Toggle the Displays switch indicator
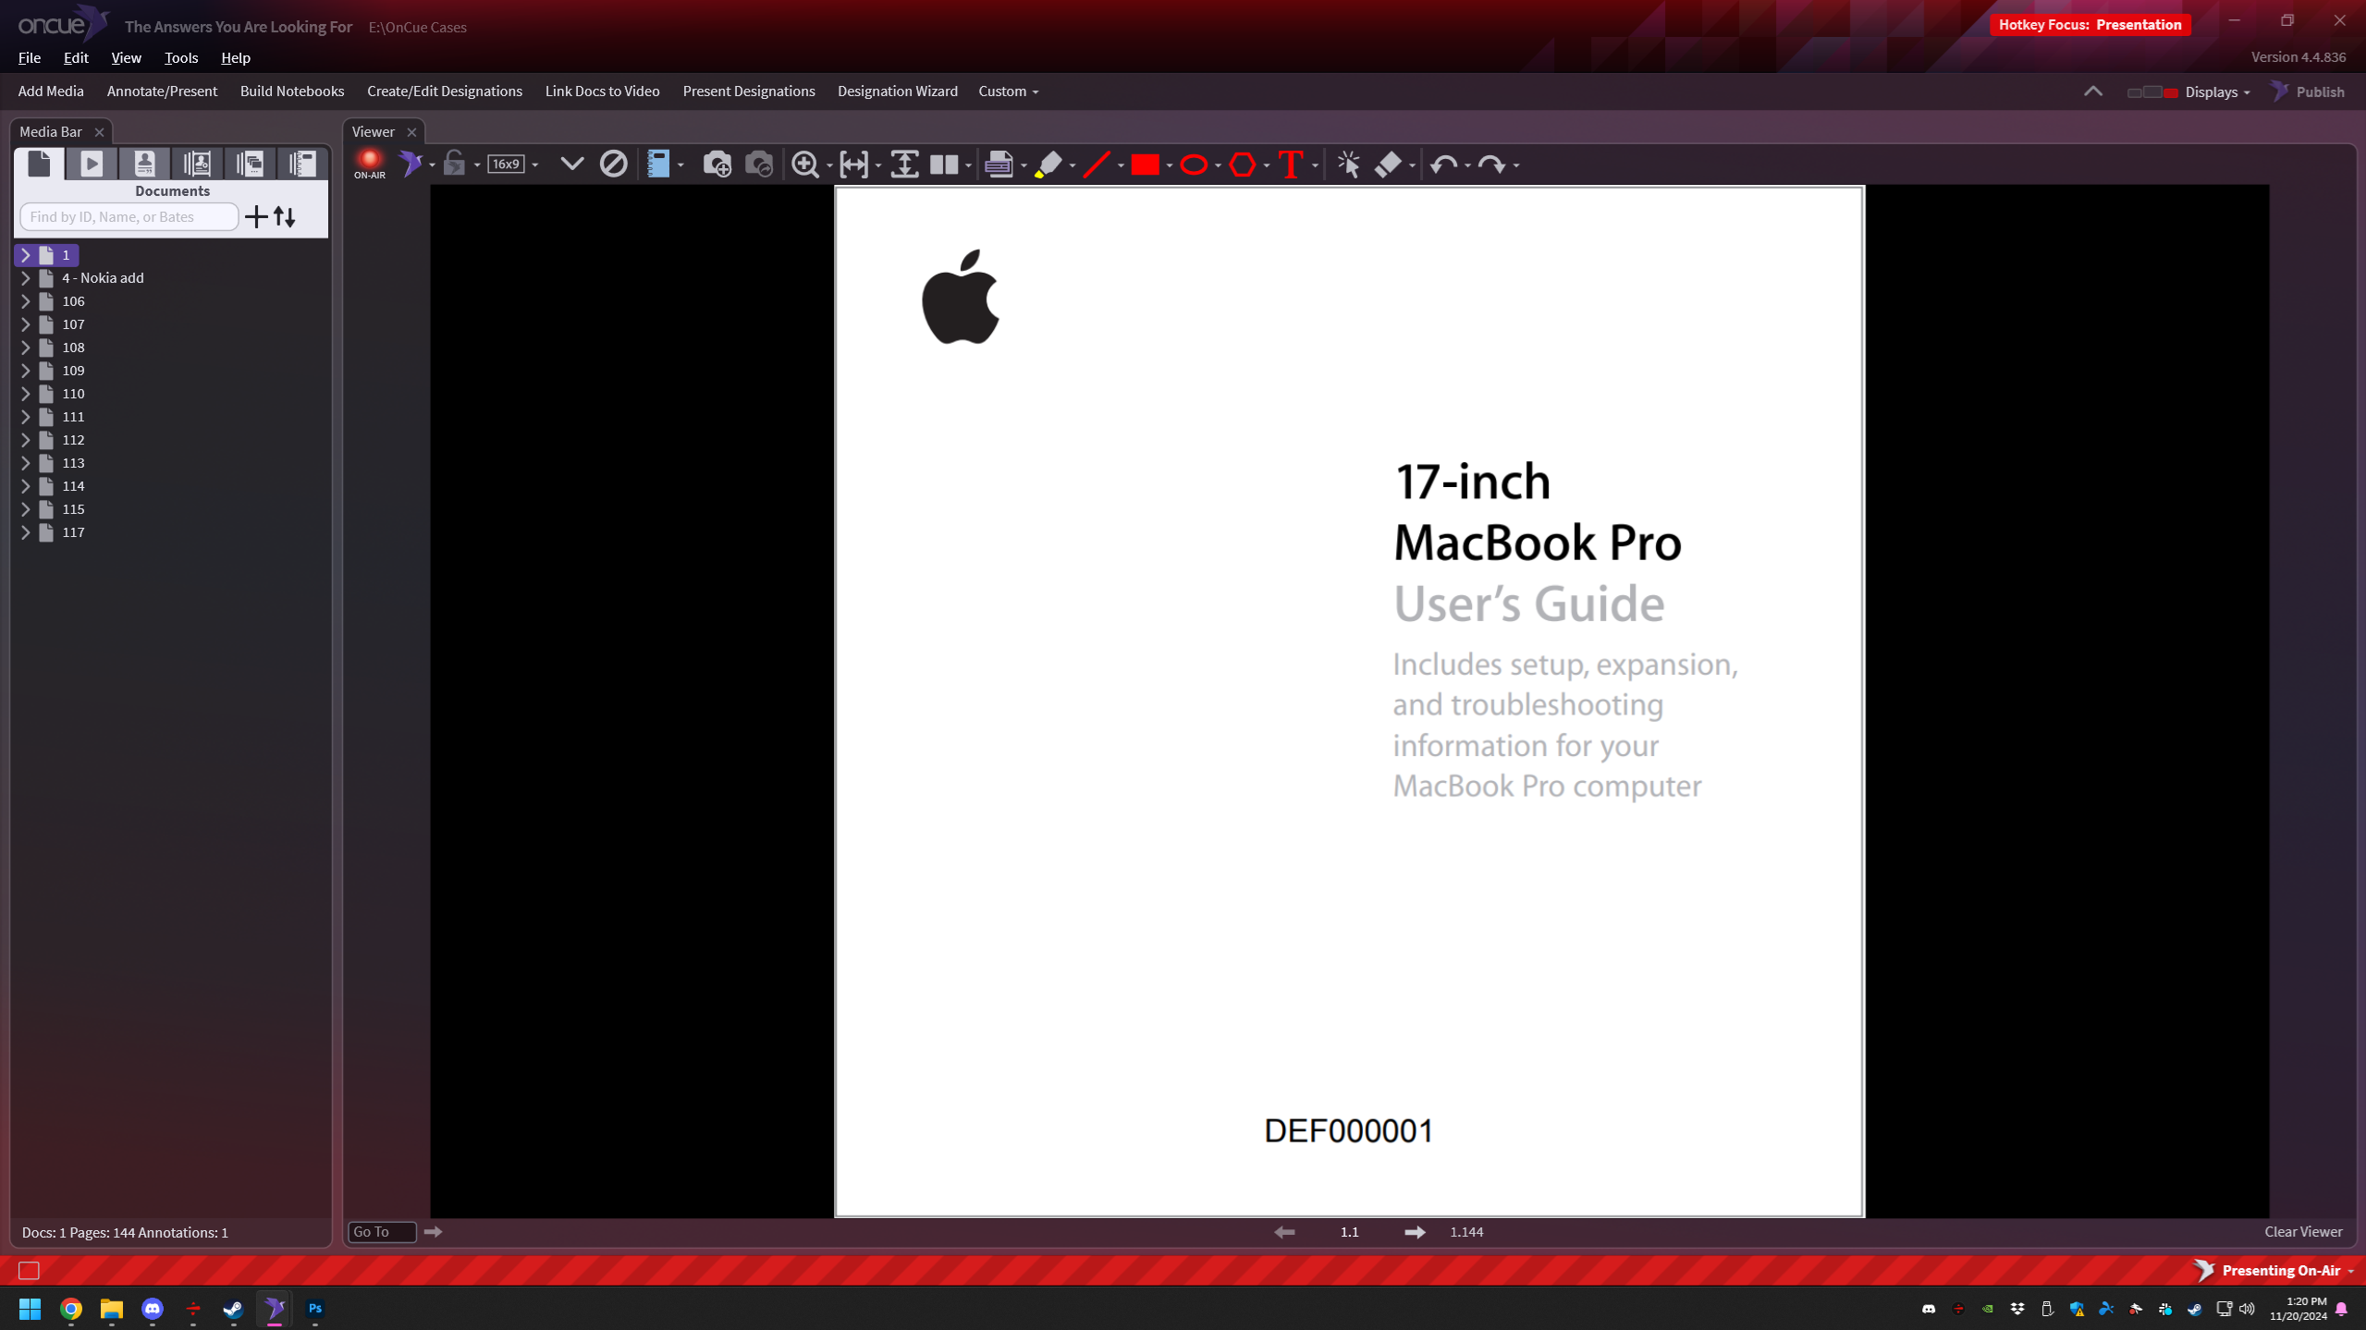The width and height of the screenshot is (2366, 1330). point(2152,92)
